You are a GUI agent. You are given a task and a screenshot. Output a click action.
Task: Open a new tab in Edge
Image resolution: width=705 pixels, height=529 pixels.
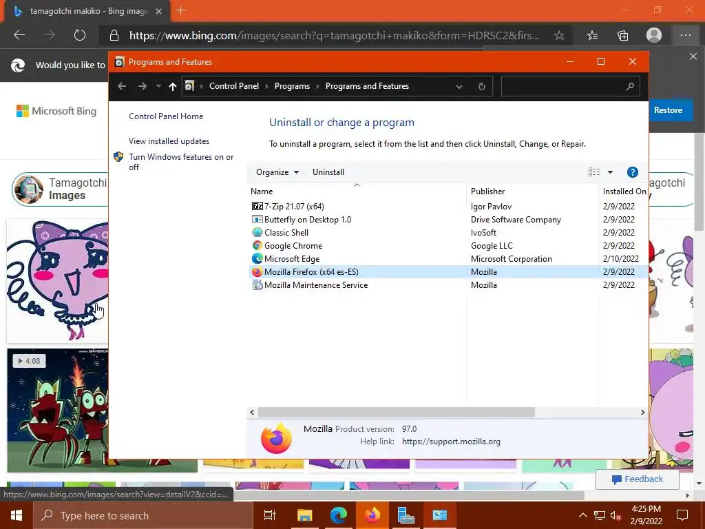point(181,10)
